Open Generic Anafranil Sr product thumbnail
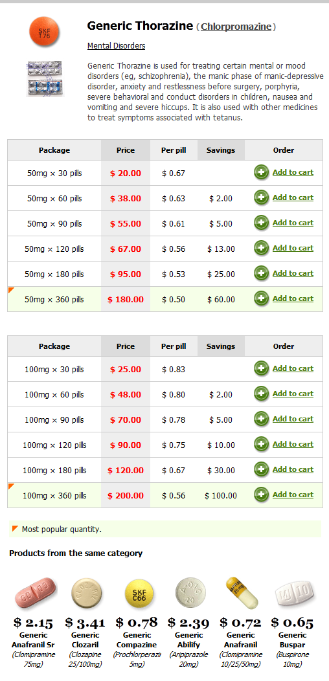 [x=36, y=593]
